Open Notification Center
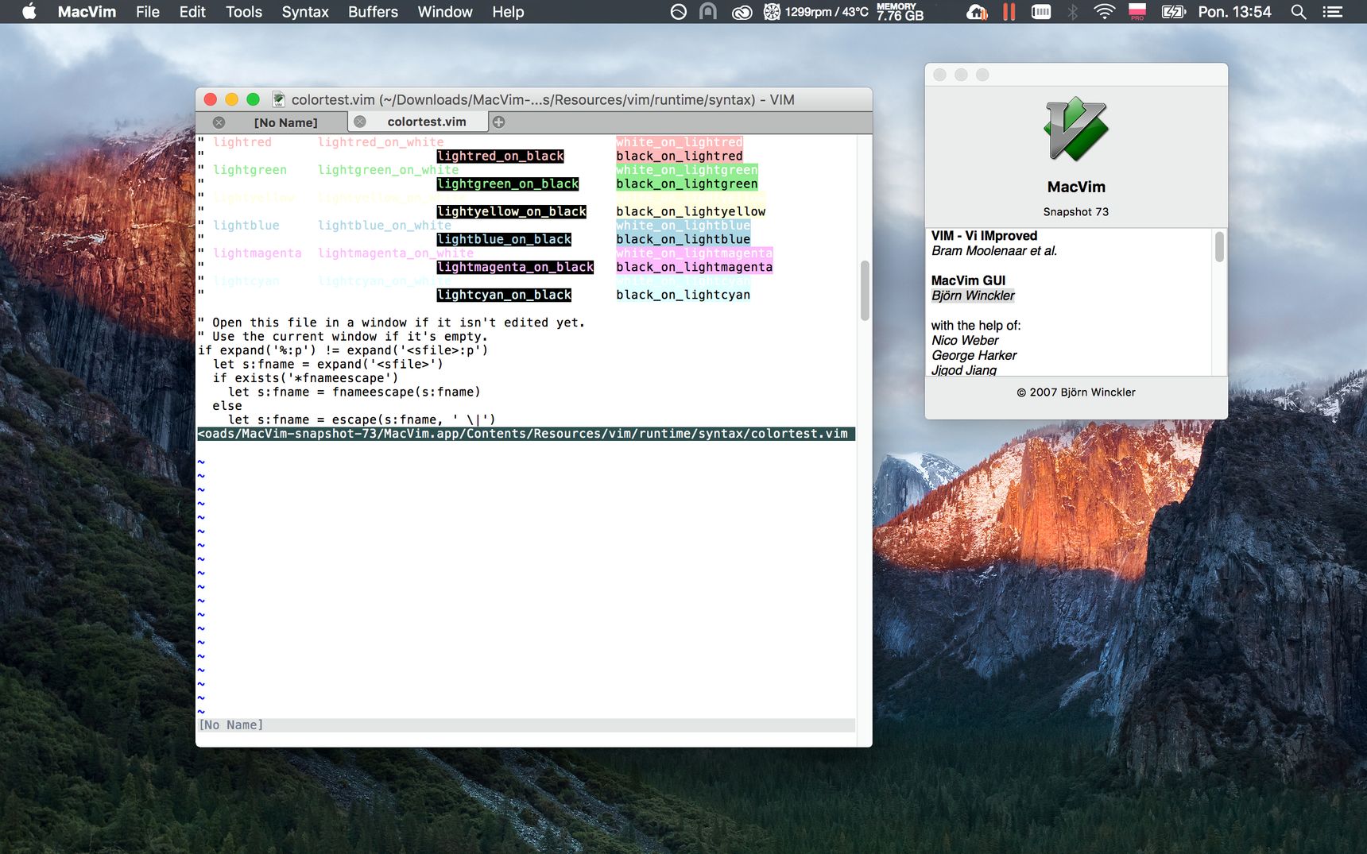The height and width of the screenshot is (854, 1367). pyautogui.click(x=1333, y=12)
